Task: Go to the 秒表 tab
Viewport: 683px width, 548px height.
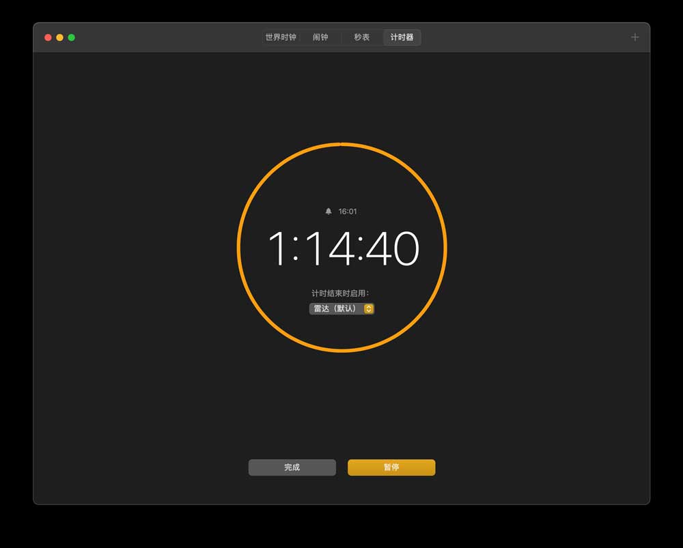Action: point(361,38)
